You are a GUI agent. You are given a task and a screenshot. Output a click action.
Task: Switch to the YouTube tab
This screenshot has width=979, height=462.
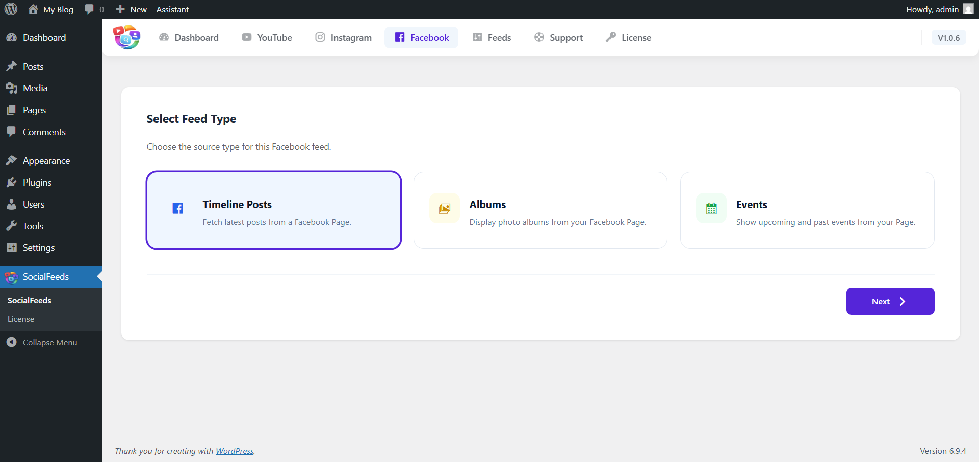pos(267,37)
